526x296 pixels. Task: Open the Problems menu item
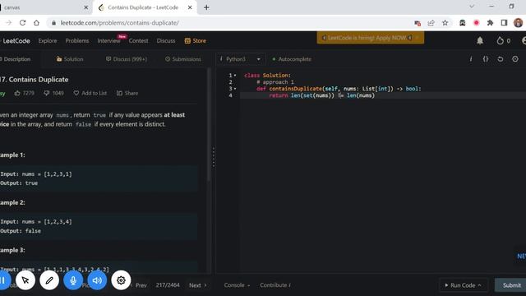click(77, 40)
